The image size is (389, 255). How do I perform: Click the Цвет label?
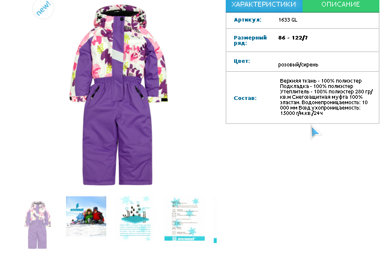coord(242,61)
